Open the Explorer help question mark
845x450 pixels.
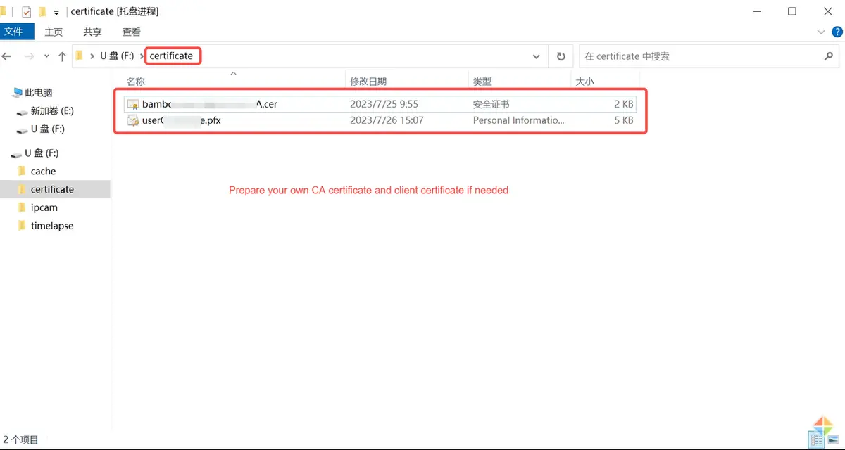(837, 32)
